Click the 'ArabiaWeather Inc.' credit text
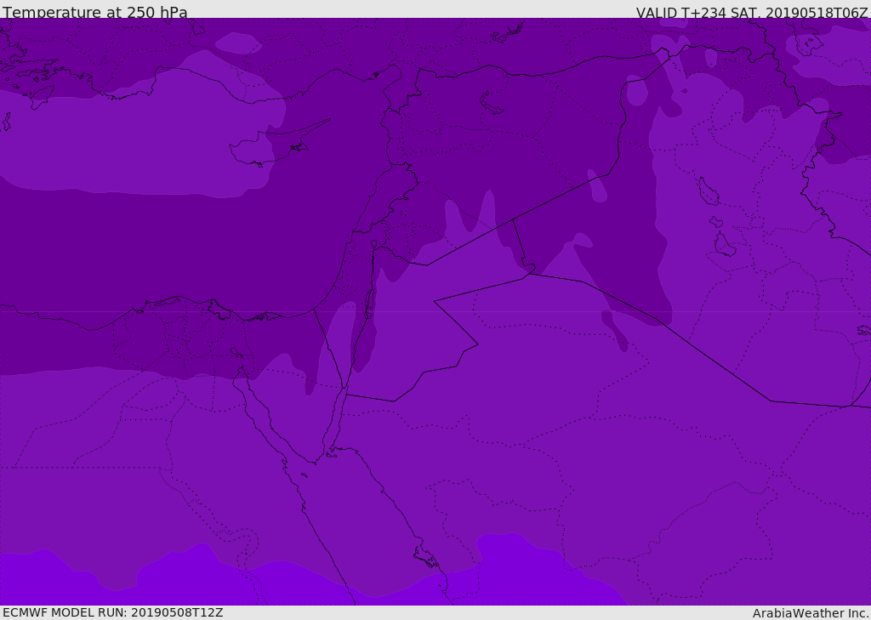 810,613
